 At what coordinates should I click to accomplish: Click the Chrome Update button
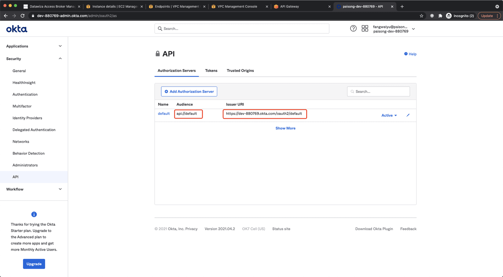[x=489, y=16]
